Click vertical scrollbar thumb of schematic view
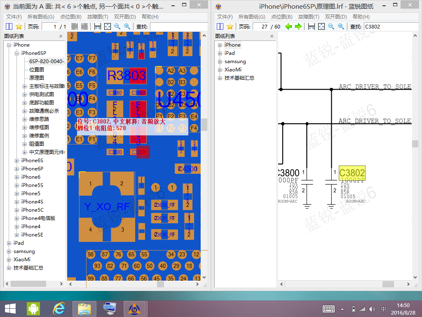This screenshot has height=317, width=422. 415,144
